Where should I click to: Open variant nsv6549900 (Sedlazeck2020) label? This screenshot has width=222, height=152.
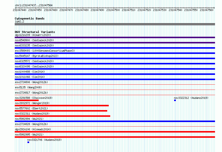(x=34, y=40)
